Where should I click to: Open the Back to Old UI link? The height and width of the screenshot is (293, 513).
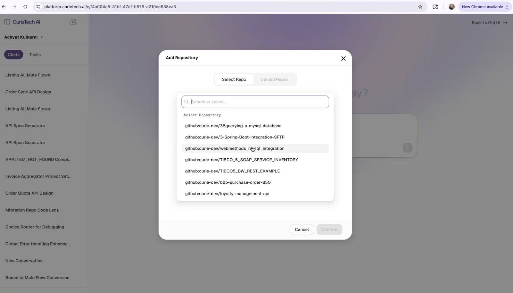(485, 22)
